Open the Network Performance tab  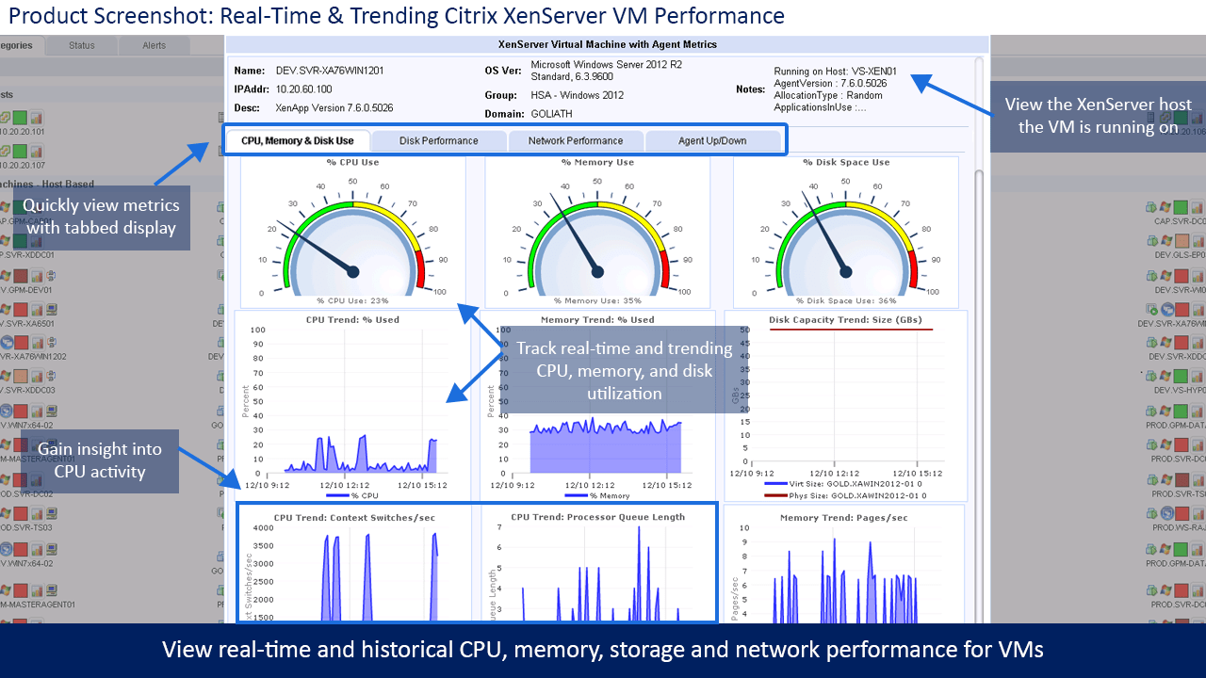pyautogui.click(x=575, y=141)
